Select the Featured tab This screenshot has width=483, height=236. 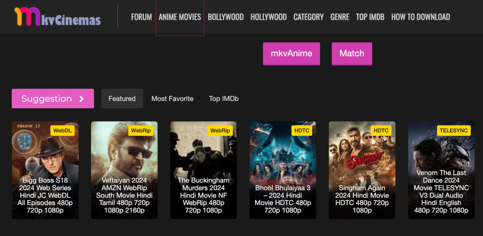tap(122, 99)
